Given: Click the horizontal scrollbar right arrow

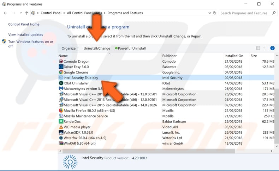Looking at the screenshot, I should [x=272, y=151].
